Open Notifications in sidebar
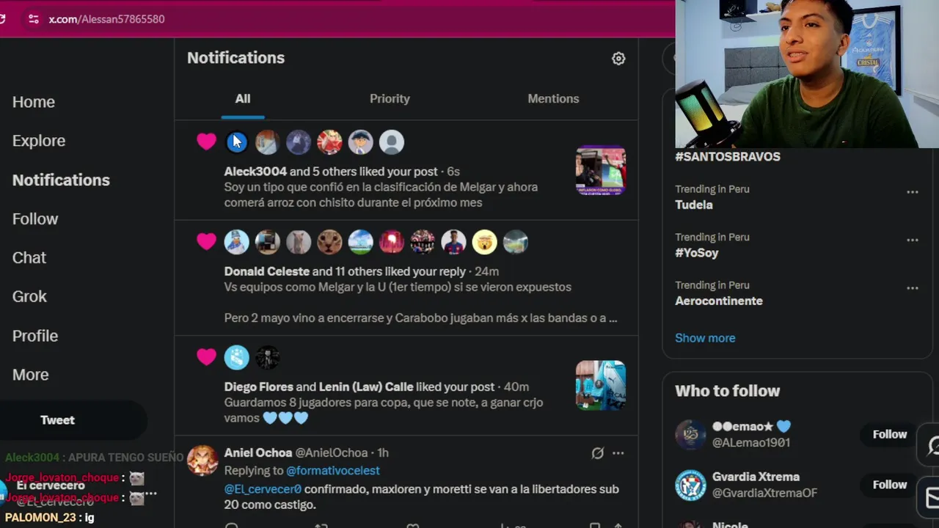Screen dimensions: 939x528 pos(61,180)
